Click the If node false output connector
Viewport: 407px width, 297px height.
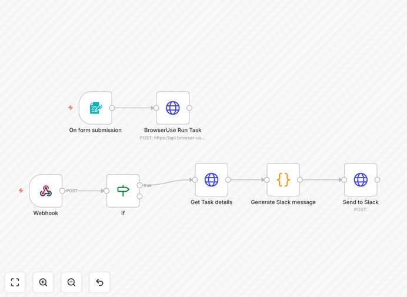tap(139, 196)
